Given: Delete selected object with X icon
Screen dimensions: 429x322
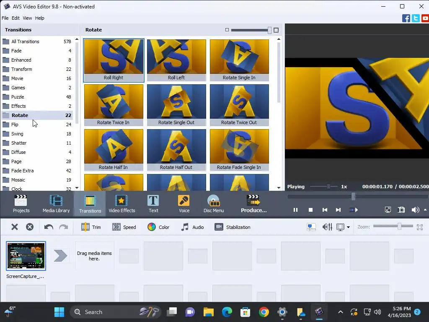Looking at the screenshot, I should click(x=15, y=227).
